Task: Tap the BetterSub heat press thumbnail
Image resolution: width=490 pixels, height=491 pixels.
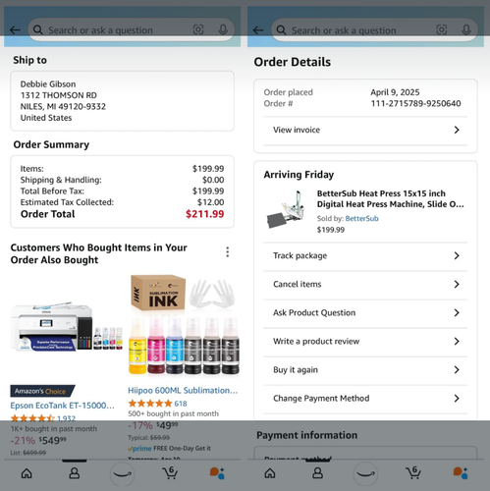Action: (x=287, y=210)
